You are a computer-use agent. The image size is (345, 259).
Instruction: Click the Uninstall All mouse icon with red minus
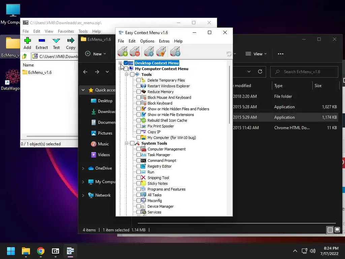[x=135, y=52]
